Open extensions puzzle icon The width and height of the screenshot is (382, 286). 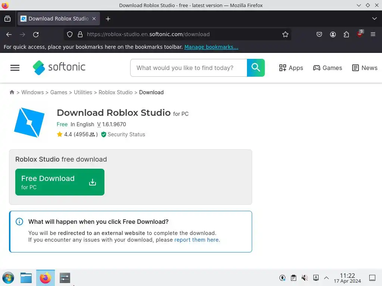[x=346, y=34]
